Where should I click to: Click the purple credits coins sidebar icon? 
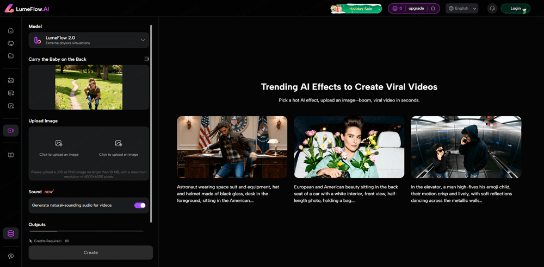11,233
